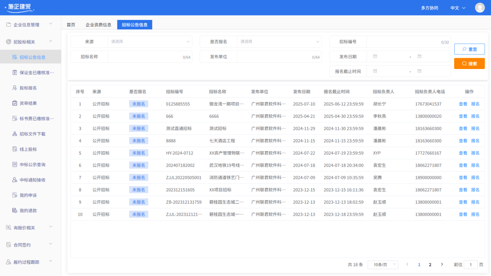Click the 招标文件下载 icon

click(15, 133)
